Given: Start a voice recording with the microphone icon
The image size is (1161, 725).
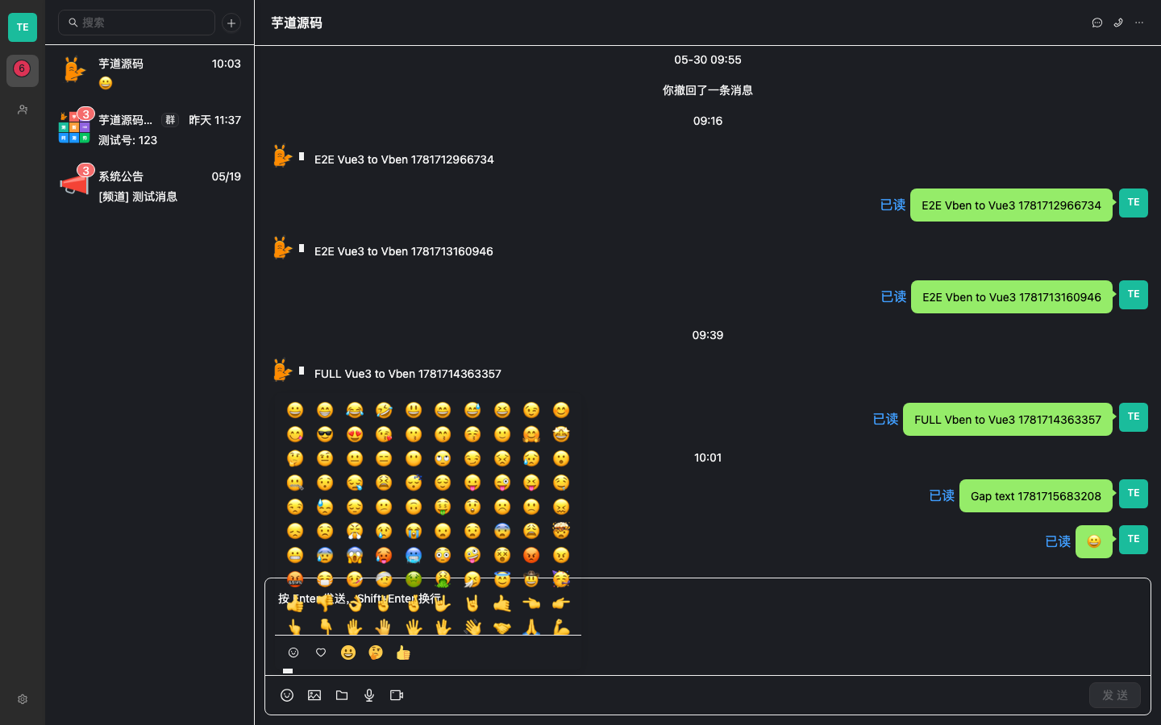Looking at the screenshot, I should tap(369, 695).
